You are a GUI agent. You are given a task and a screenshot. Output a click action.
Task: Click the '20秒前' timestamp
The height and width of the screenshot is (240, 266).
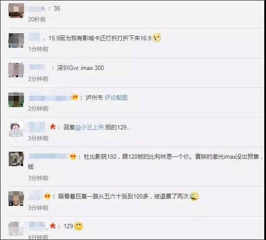point(37,19)
